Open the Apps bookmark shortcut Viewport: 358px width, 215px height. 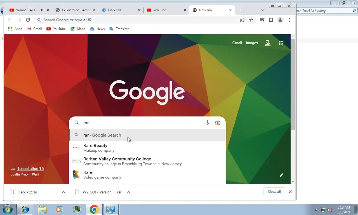(x=15, y=29)
